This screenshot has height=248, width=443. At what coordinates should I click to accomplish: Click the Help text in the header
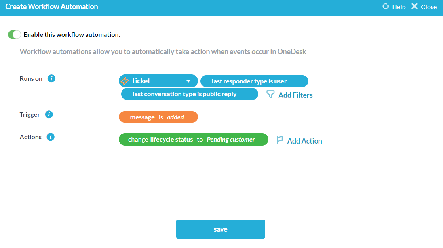click(x=399, y=7)
